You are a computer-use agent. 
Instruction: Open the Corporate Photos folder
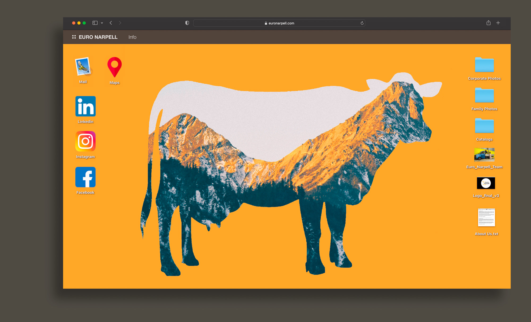coord(484,65)
